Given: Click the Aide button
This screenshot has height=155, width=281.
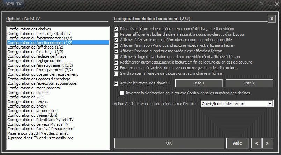Looking at the screenshot, I should click(x=237, y=143).
